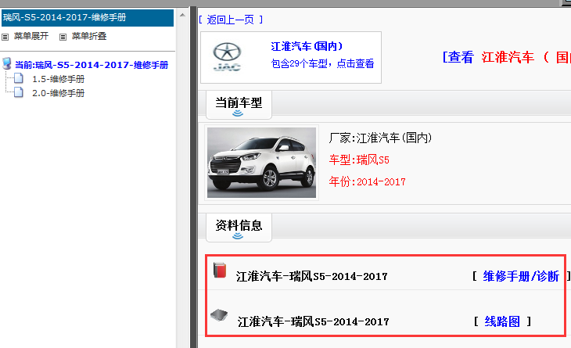Collapse the menu via 菜单折叠

point(89,36)
